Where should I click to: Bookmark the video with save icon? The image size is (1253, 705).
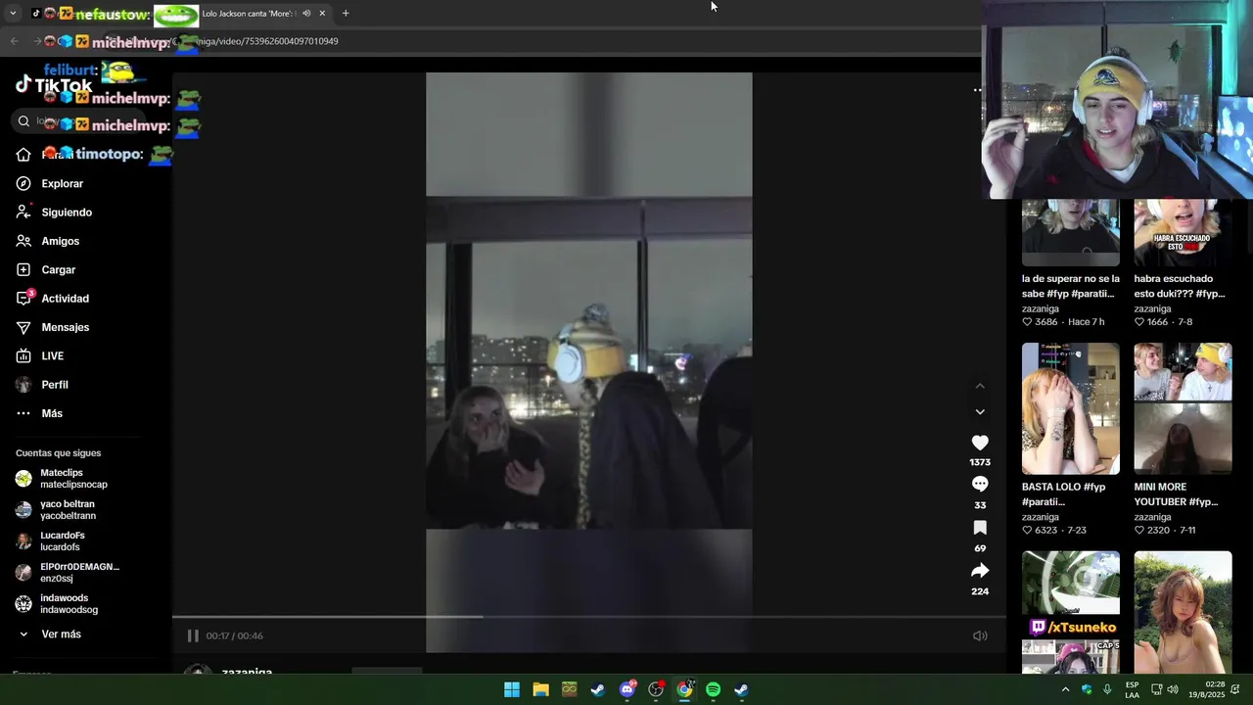coord(980,528)
